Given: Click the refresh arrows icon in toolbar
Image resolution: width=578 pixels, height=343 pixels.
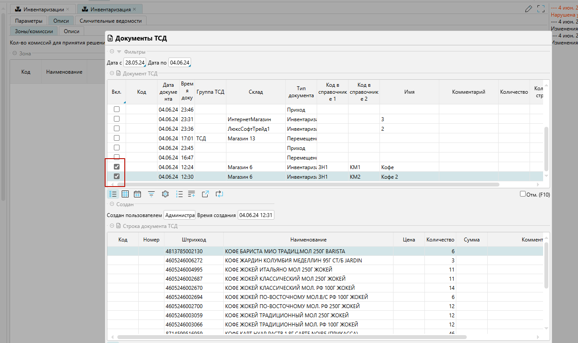Looking at the screenshot, I should tap(219, 194).
